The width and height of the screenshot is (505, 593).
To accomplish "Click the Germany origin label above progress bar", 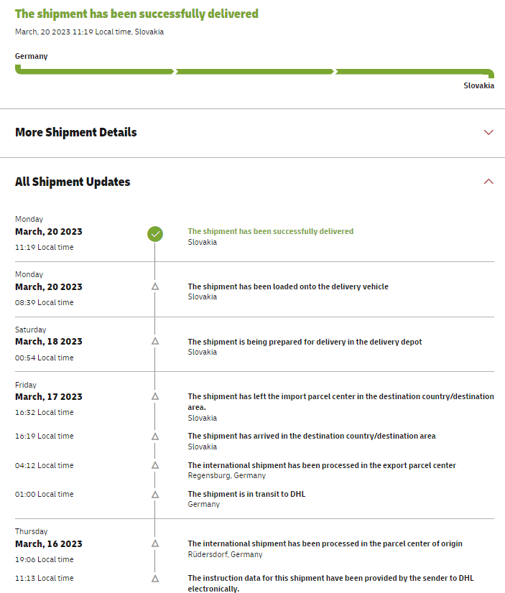I will (x=31, y=56).
